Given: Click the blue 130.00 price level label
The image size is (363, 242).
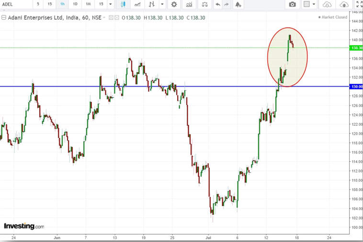Looking at the screenshot, I should [x=356, y=87].
